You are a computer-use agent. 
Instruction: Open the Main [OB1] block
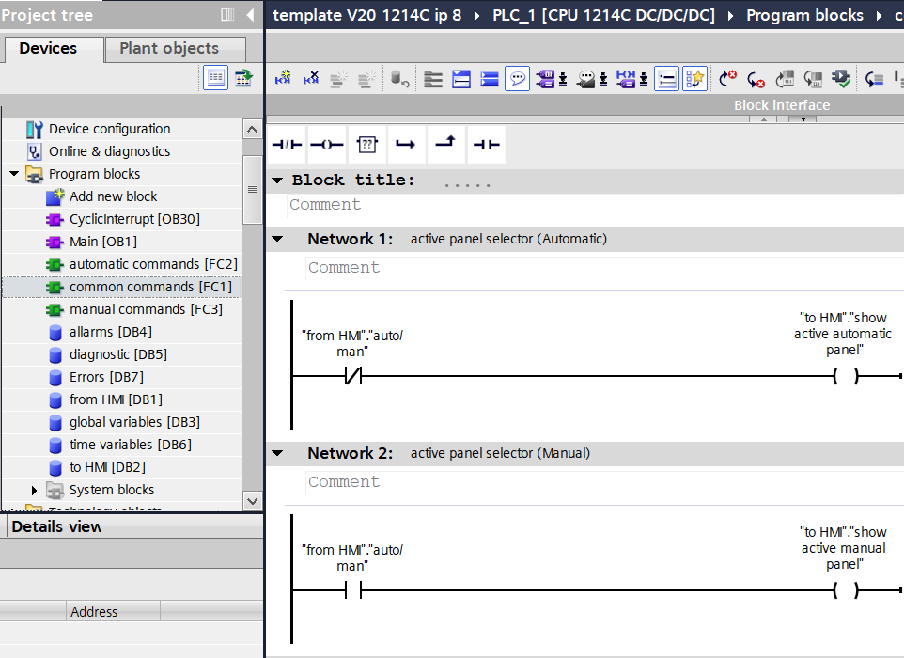(x=102, y=242)
